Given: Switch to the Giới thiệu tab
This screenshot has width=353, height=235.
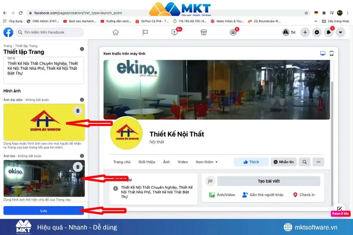Looking at the screenshot, I should [147, 161].
